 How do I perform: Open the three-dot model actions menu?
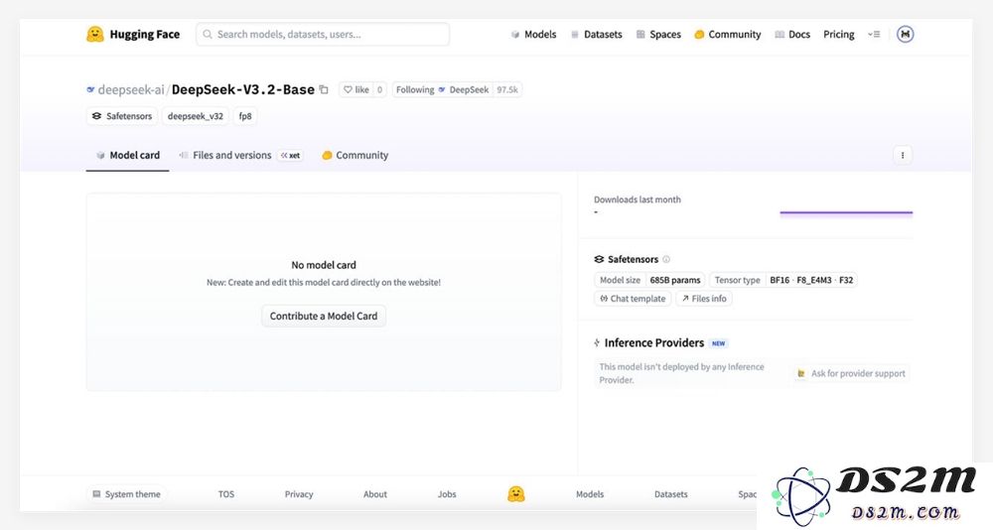[x=902, y=156]
